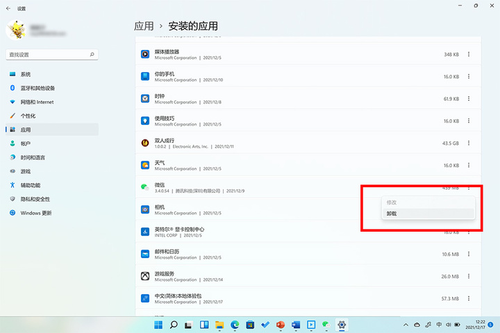Expand options menu for 邮件和日历
Viewport: 500px width, 333px height.
(469, 254)
